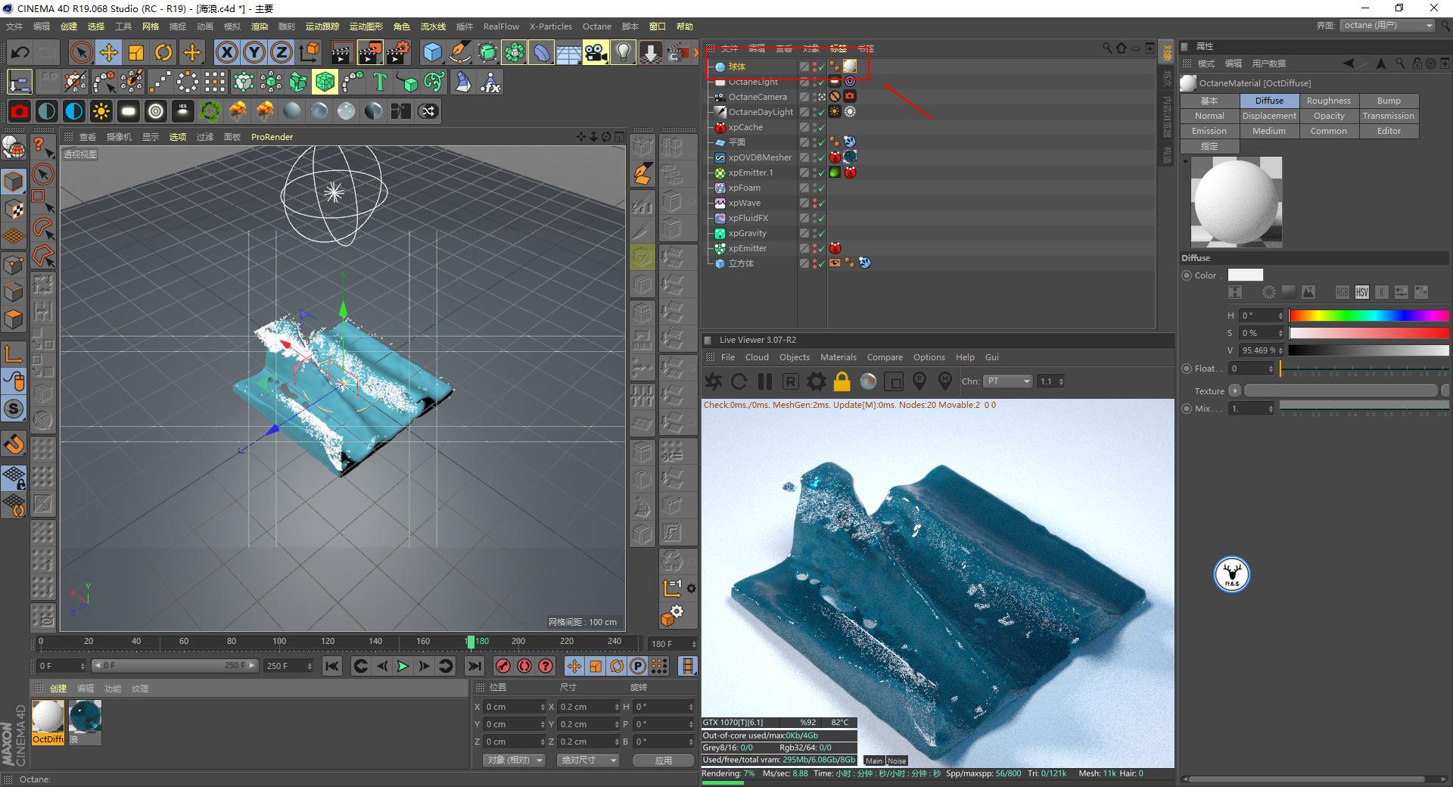Open the 对象(相对) coordinates dropdown
This screenshot has width=1453, height=787.
pos(514,761)
